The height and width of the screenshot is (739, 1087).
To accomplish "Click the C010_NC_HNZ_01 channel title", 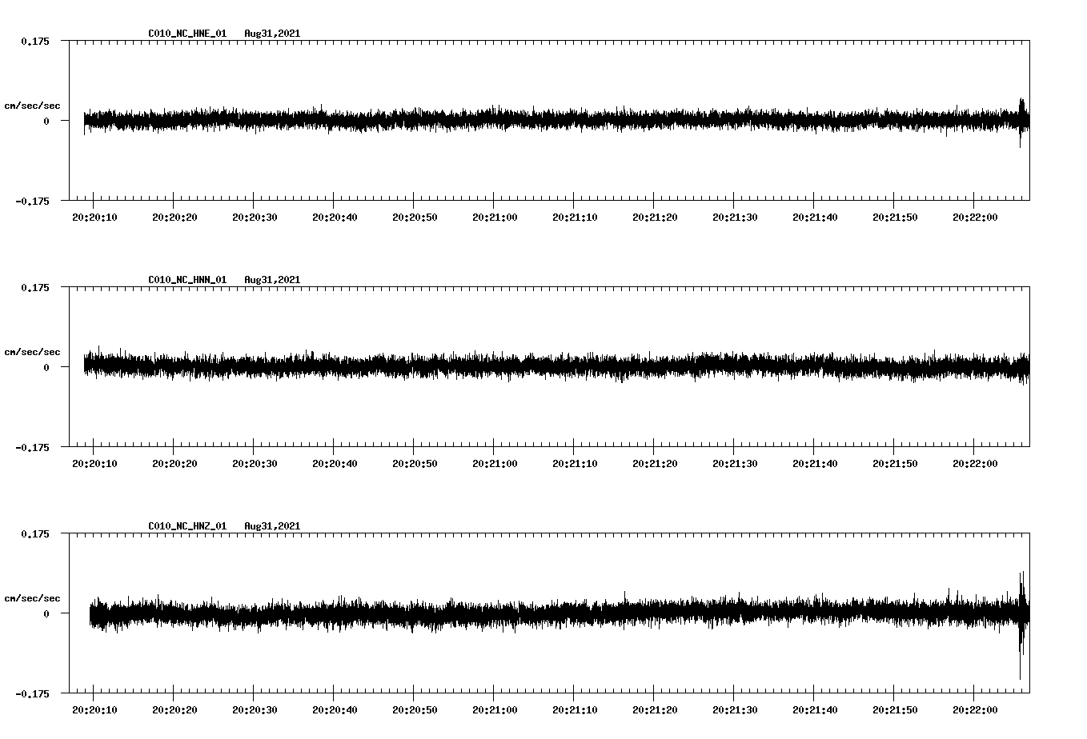I will 187,526.
